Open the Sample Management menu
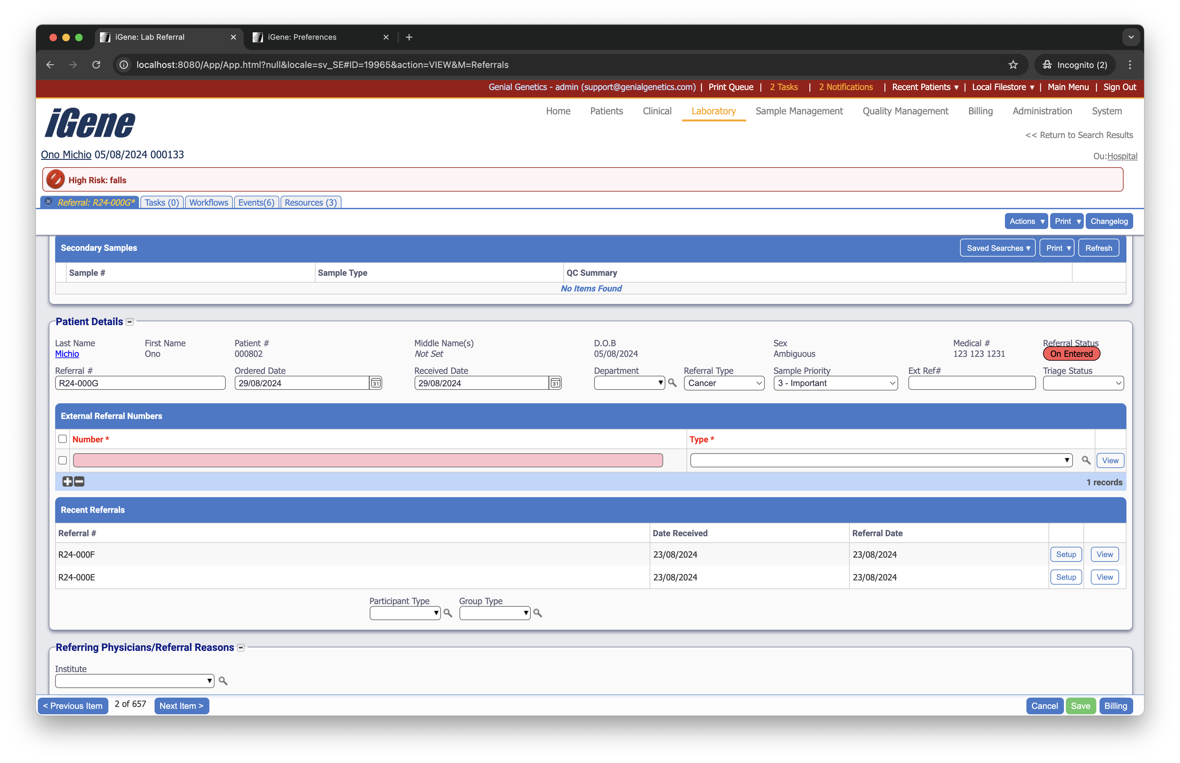This screenshot has height=763, width=1180. 799,111
